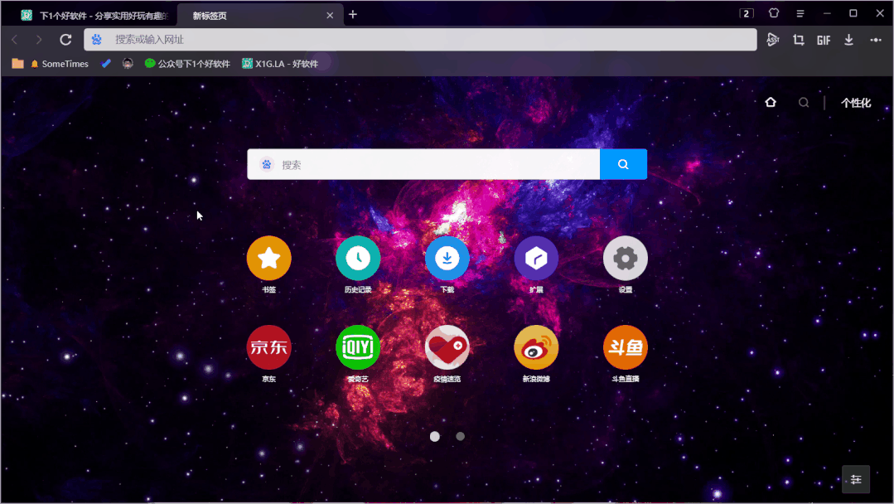This screenshot has height=504, width=894.
Task: Click the address bar 搜索或输入网址
Action: coord(420,39)
